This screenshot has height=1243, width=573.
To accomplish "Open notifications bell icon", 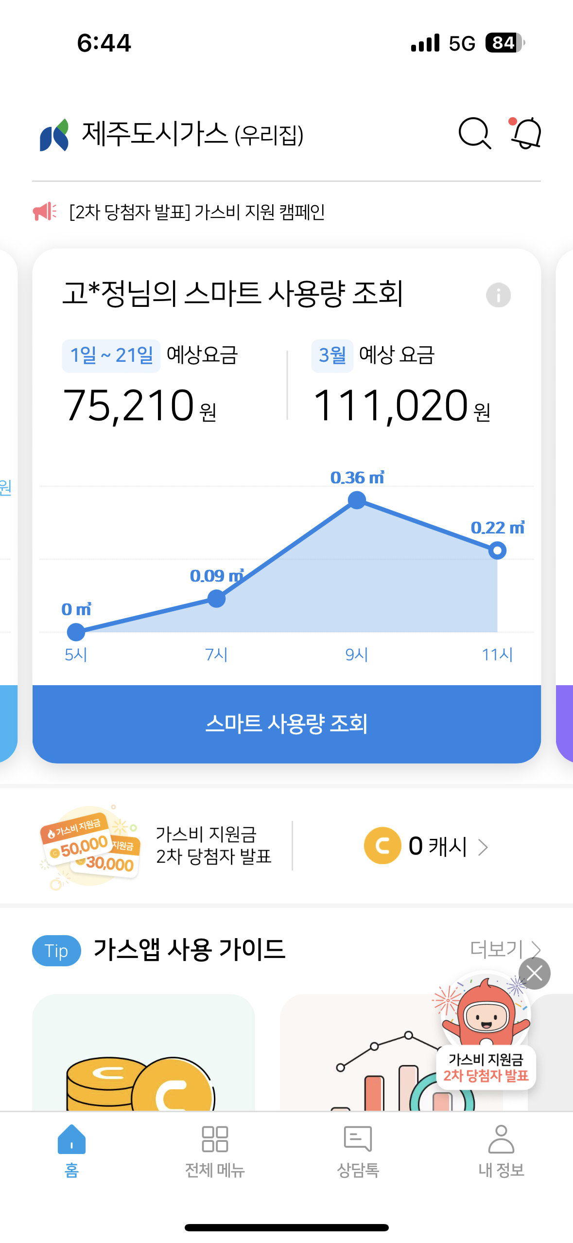I will coord(526,133).
